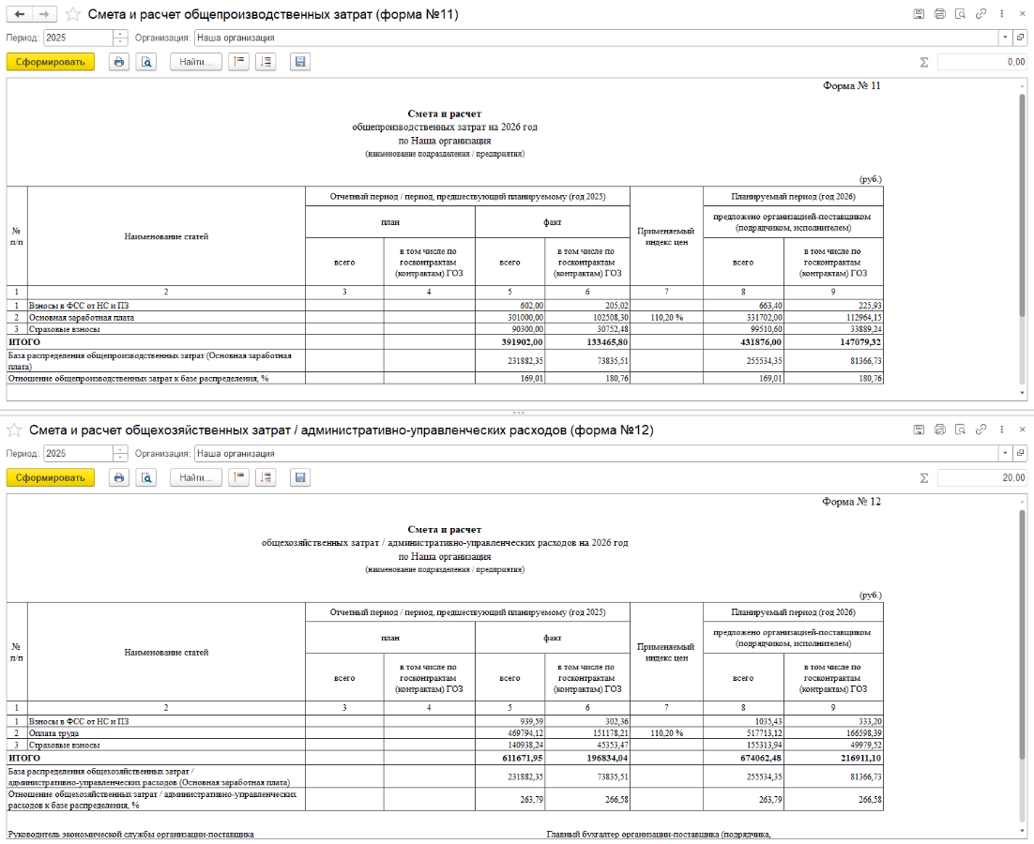The height and width of the screenshot is (844, 1034).
Task: Close form №12 window
Action: (x=1022, y=430)
